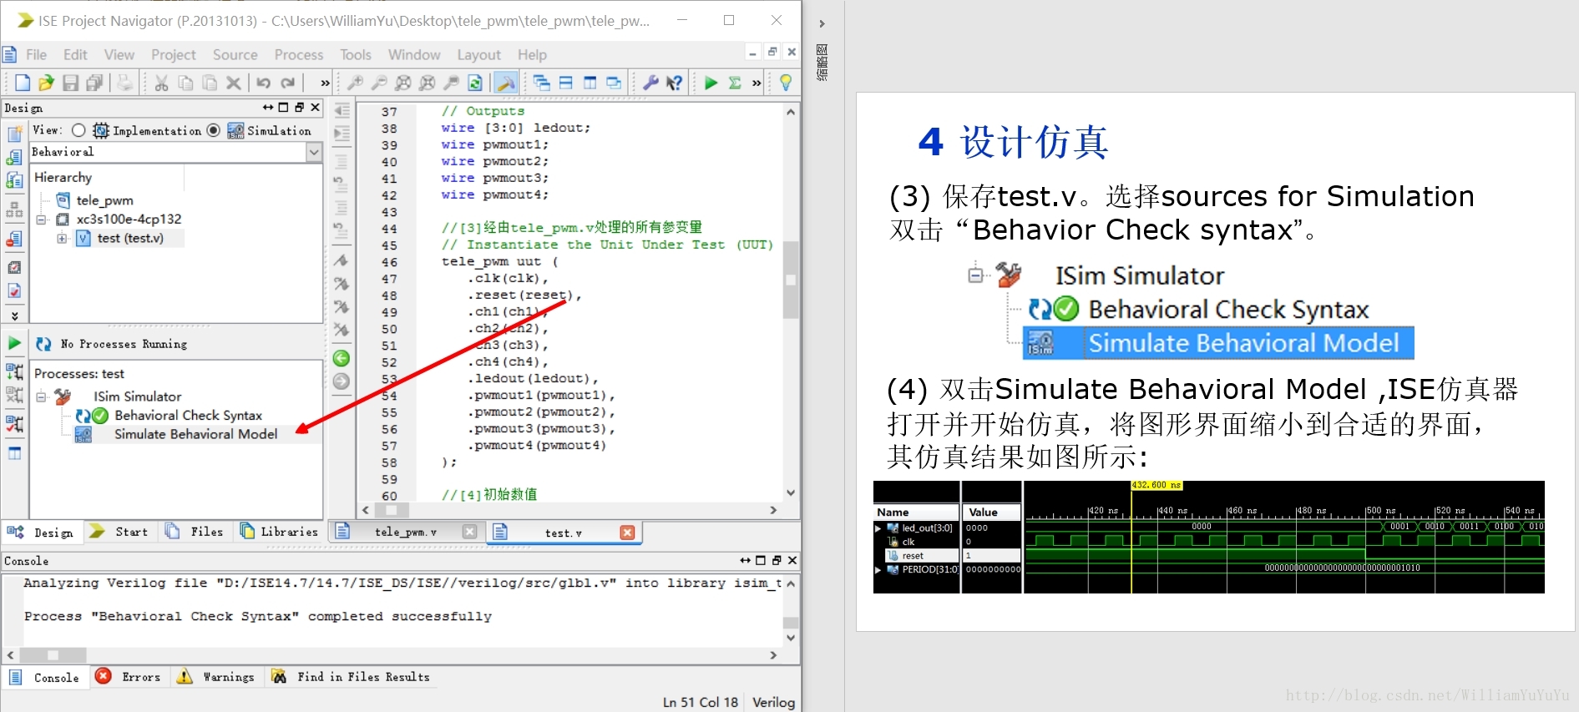This screenshot has height=712, width=1579.
Task: Click the green Run Process arrow in Processes sidebar
Action: pos(14,343)
